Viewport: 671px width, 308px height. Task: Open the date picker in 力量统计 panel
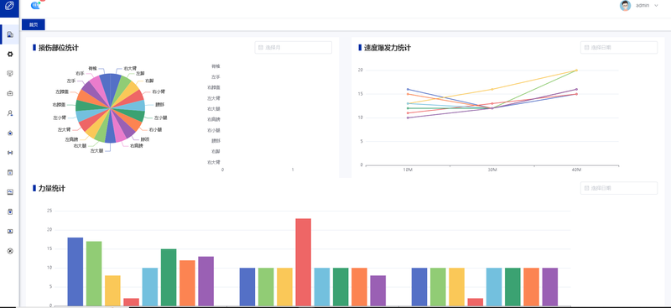[x=619, y=188]
